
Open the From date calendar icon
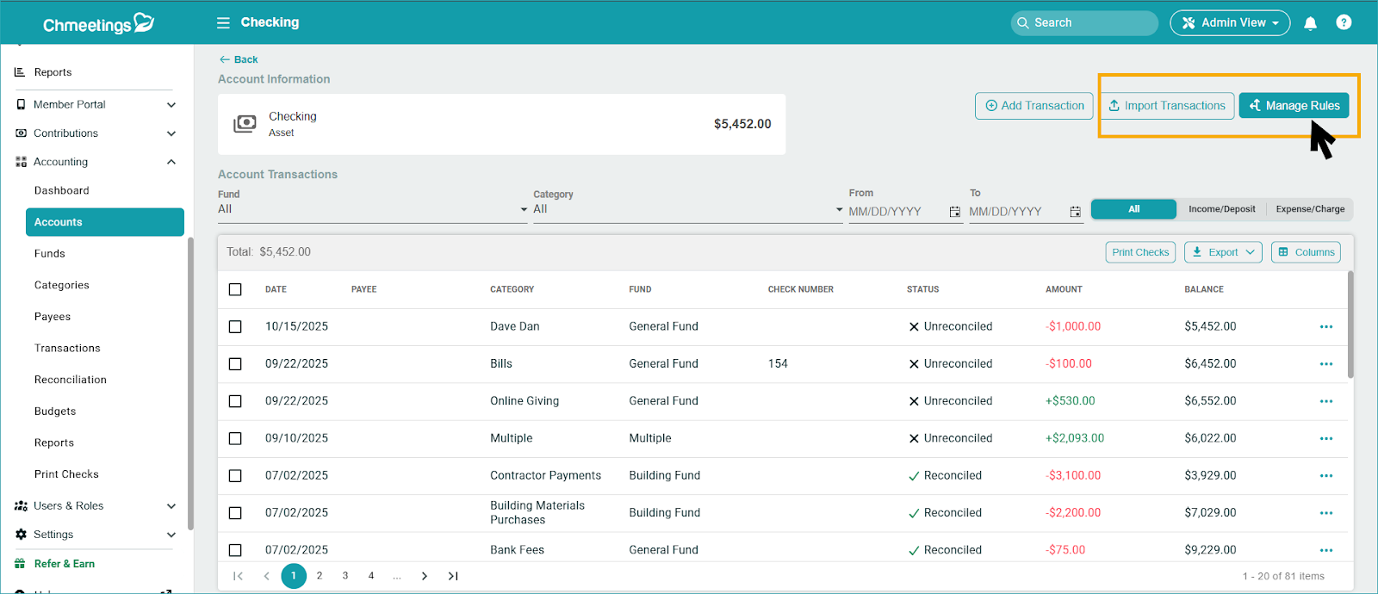[954, 212]
